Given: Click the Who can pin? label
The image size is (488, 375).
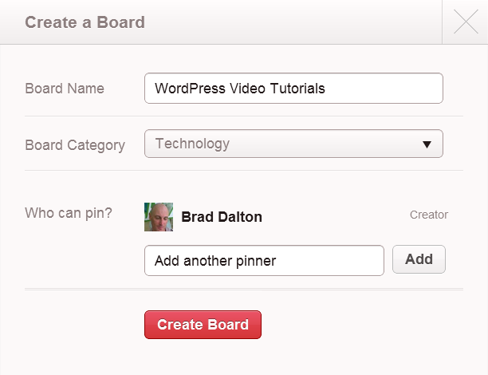Looking at the screenshot, I should point(69,213).
